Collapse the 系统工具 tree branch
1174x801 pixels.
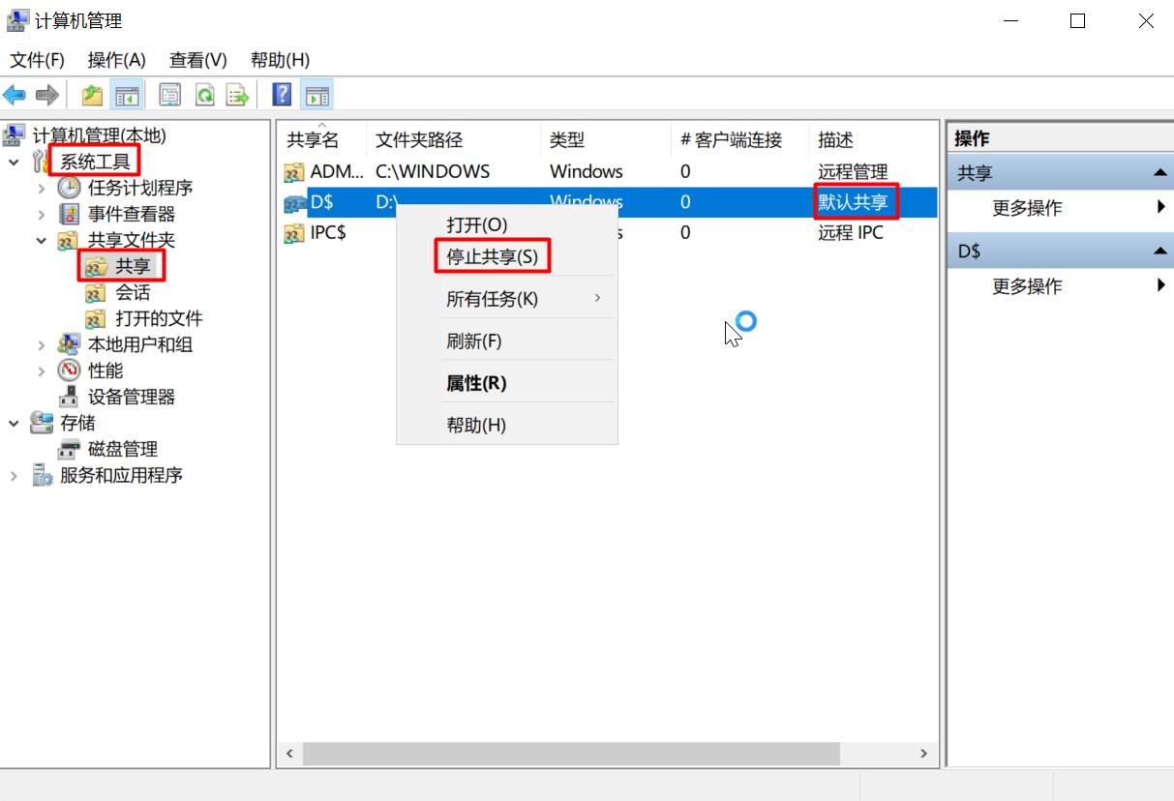pos(14,163)
